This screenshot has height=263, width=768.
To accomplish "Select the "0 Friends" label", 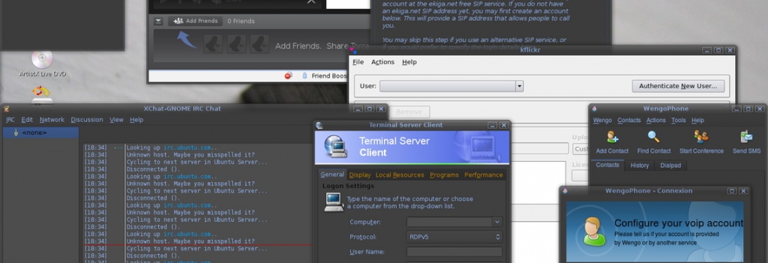I will [x=241, y=21].
